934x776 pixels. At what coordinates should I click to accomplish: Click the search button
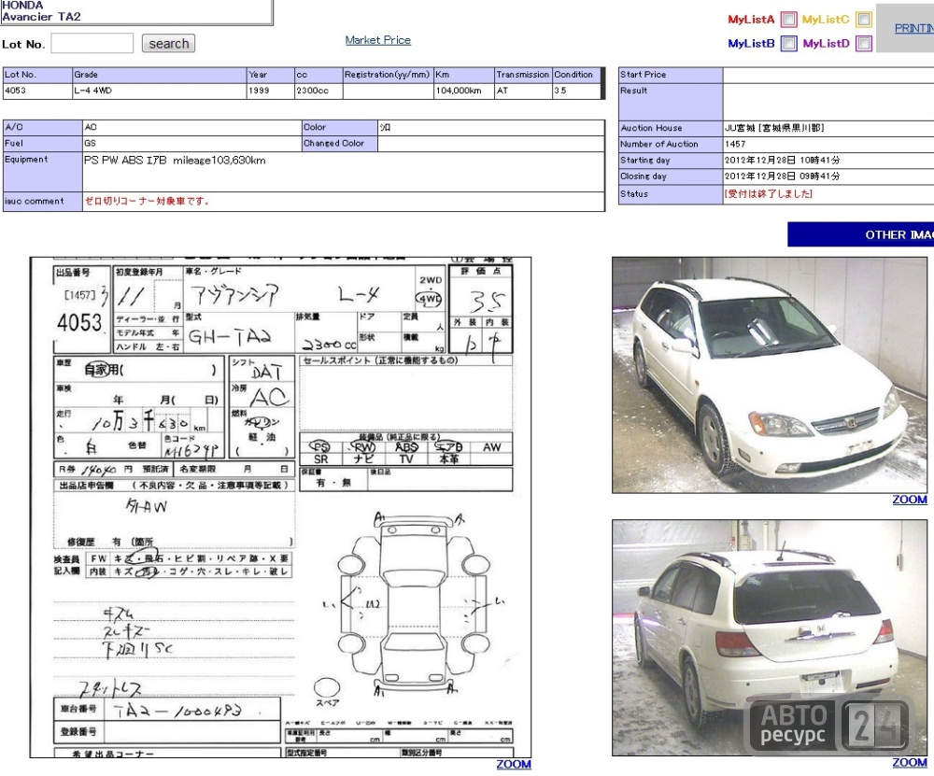coord(168,44)
